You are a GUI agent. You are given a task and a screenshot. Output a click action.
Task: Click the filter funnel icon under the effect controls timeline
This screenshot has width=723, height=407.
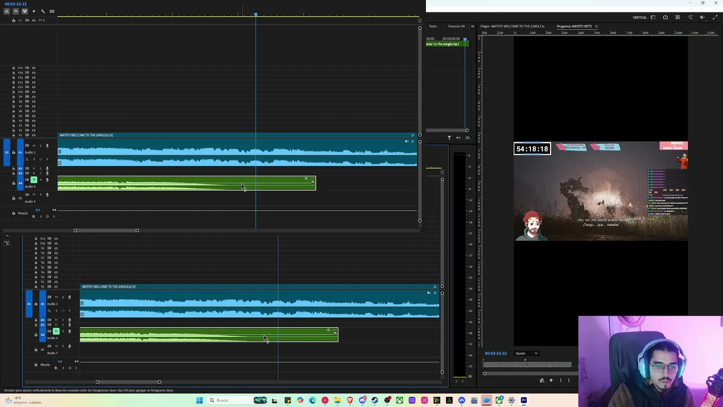coord(450,137)
